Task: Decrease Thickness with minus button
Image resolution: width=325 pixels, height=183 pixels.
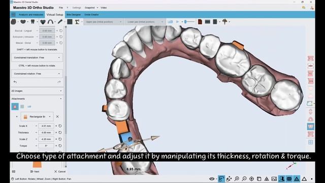Action: coord(36,132)
